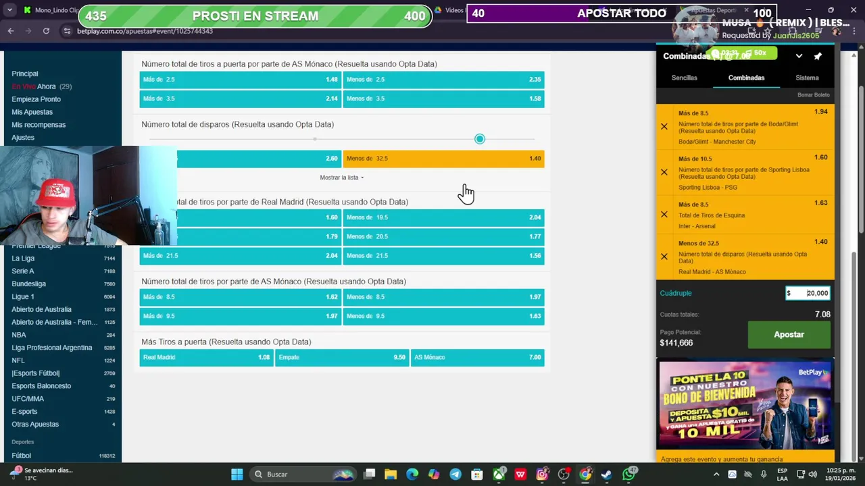Open OBS Studio from taskbar
This screenshot has height=486, width=865.
click(x=564, y=475)
